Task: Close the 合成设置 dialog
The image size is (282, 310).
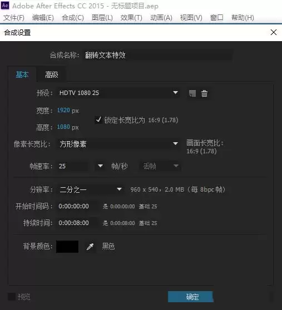Action: coord(274,32)
